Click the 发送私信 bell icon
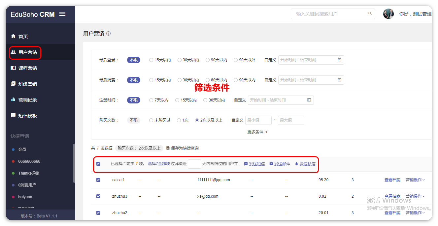This screenshot has width=438, height=226. coord(296,164)
